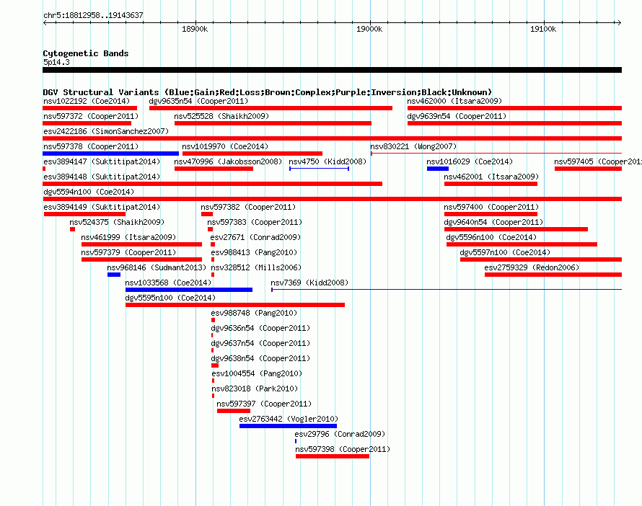Click esv3894149 (Suktitipat2014) label

point(102,207)
